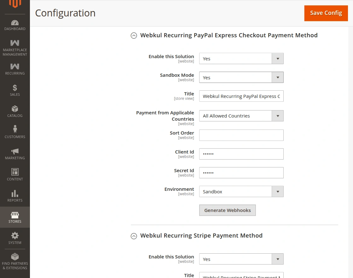The width and height of the screenshot is (353, 278).
Task: Click the Sort Order input field
Action: (x=241, y=135)
